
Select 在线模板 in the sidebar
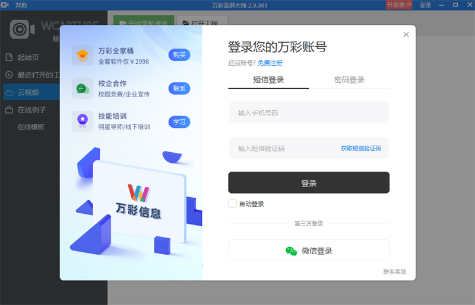coord(31,127)
